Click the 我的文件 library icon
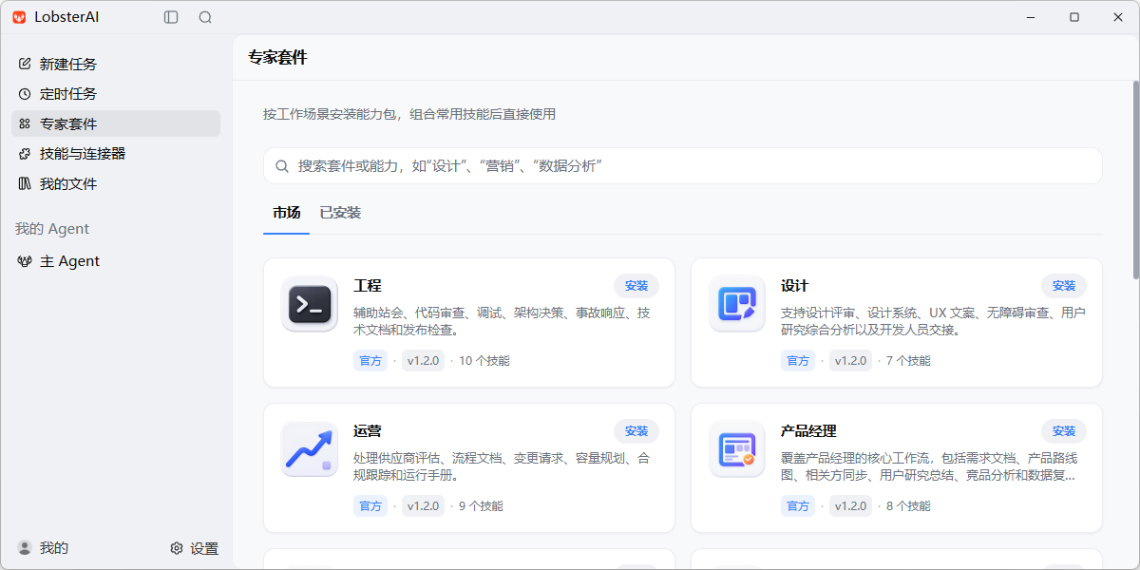1140x570 pixels. tap(25, 183)
